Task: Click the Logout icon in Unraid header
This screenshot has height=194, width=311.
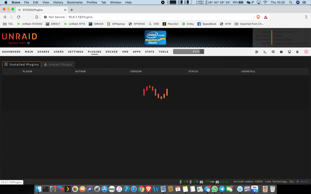Action: (x=257, y=52)
